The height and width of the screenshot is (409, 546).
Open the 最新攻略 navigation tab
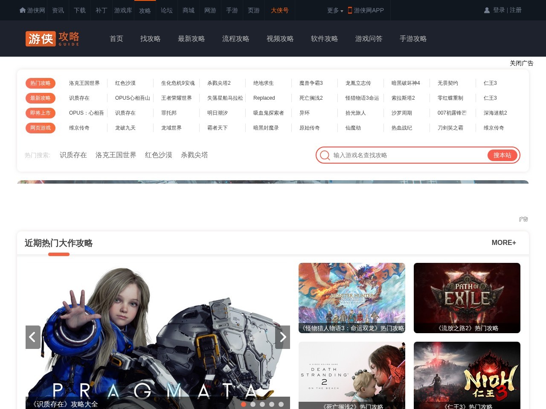[x=192, y=39]
